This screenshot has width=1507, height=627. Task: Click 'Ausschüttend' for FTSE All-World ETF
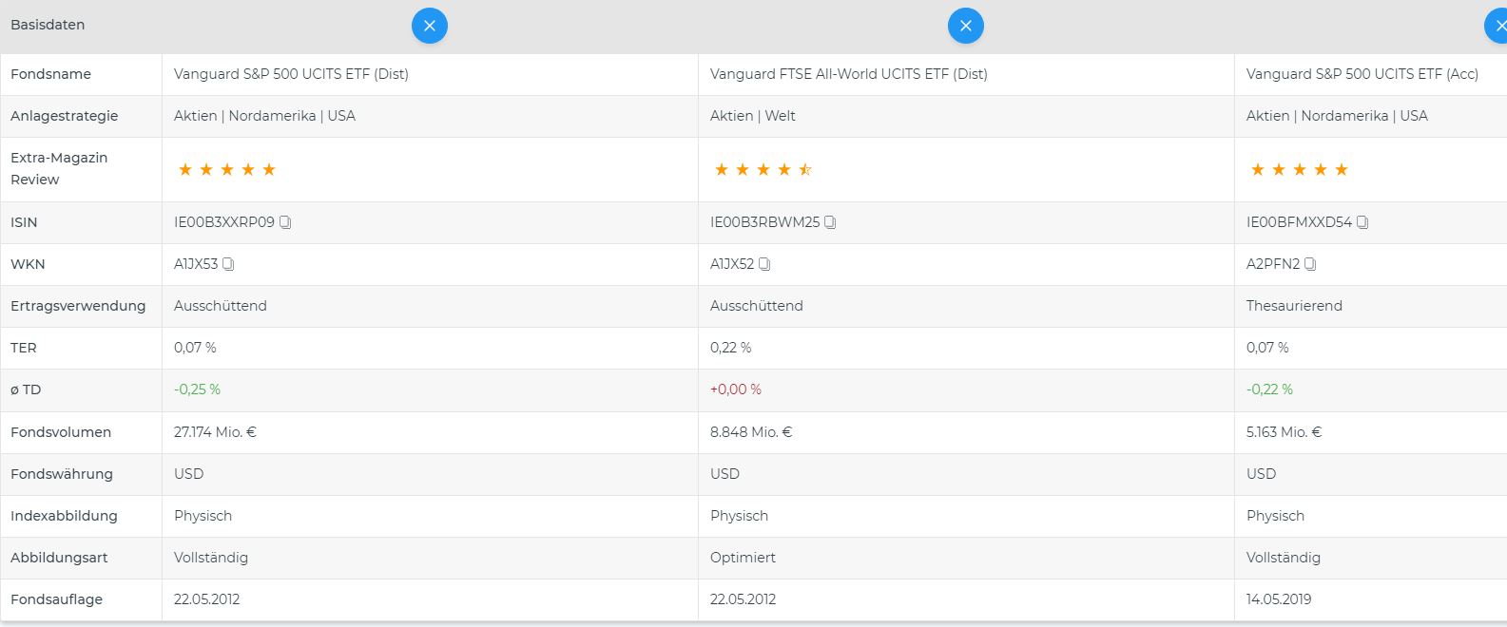(757, 306)
